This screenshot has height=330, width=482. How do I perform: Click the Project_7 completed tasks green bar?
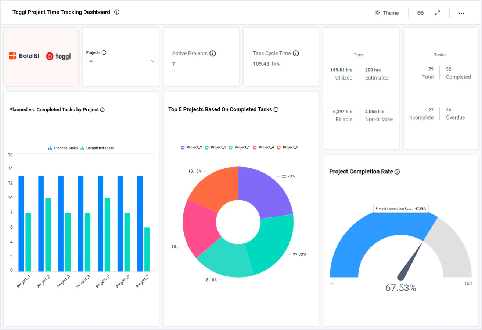tap(147, 249)
